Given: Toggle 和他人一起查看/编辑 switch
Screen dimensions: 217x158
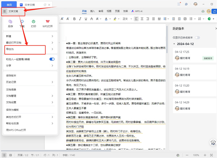Looking at the screenshot, I should click(52, 59).
